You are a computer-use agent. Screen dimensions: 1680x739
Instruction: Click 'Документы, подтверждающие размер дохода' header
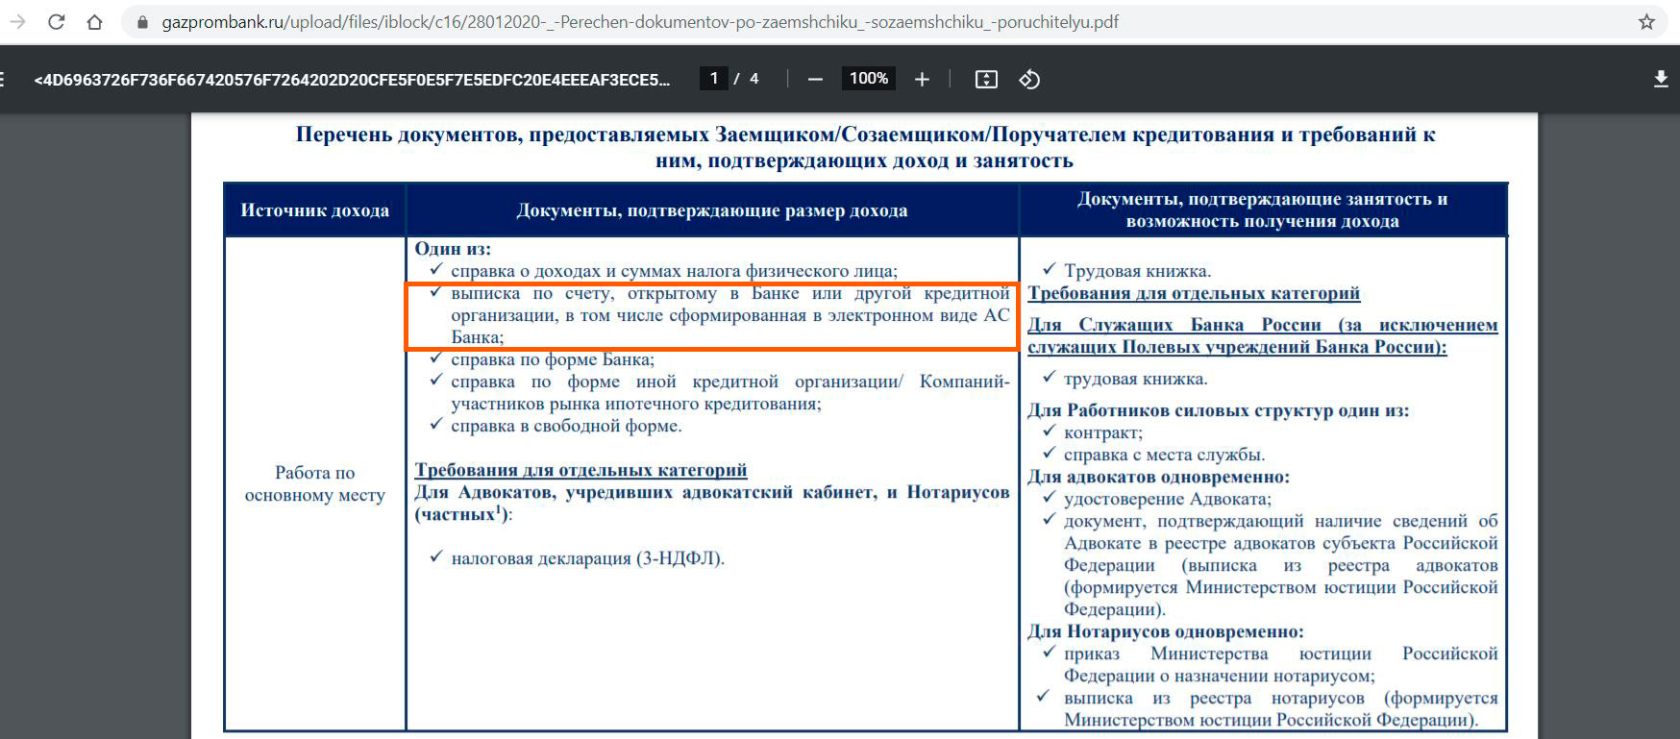tap(712, 209)
